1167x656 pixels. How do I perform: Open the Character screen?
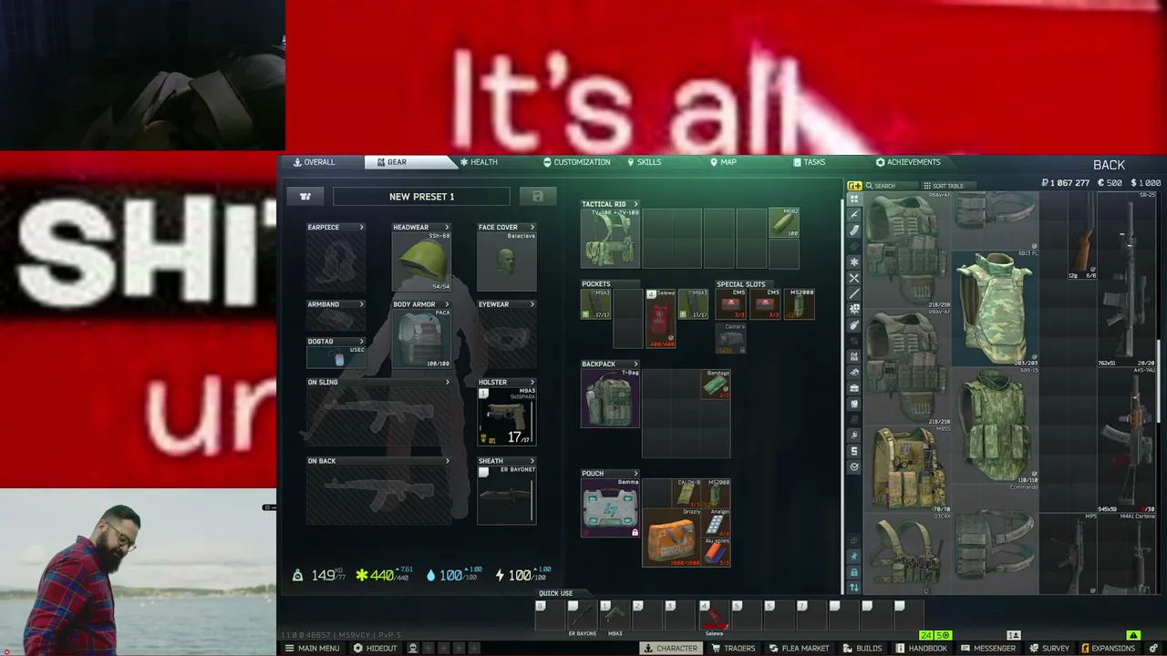(670, 648)
